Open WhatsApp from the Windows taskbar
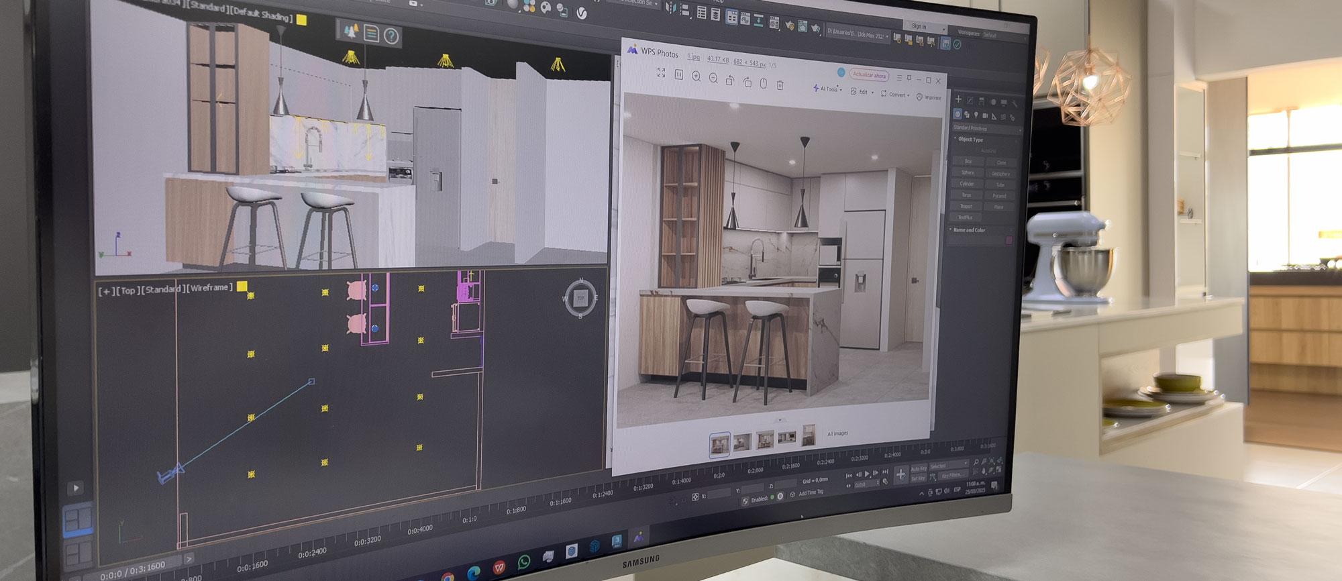This screenshot has width=1342, height=581. click(524, 562)
